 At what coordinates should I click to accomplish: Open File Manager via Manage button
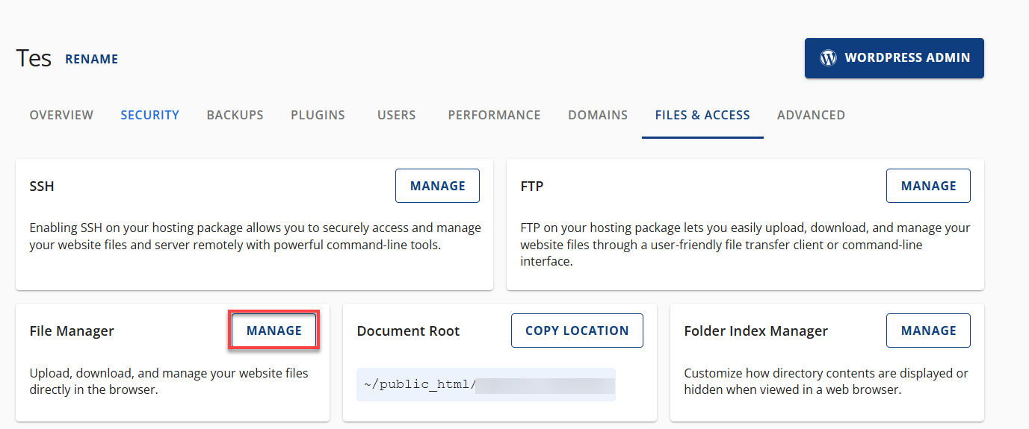click(274, 331)
